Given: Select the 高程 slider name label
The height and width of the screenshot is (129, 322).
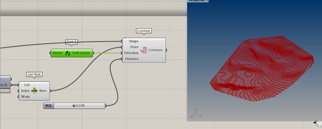Looking at the screenshot, I should [x=48, y=106].
